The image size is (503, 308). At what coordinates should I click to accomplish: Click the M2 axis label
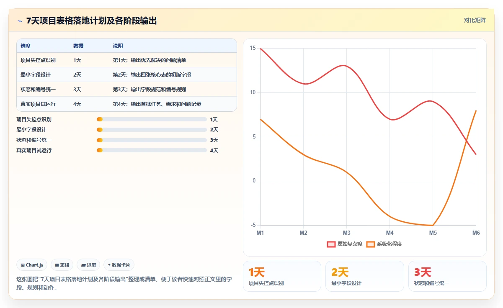[304, 233]
